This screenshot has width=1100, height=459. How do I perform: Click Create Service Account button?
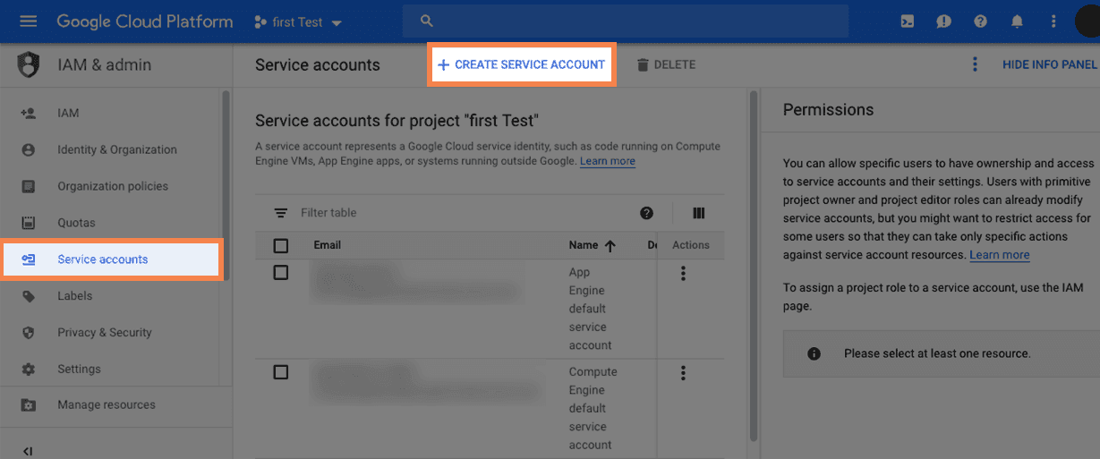point(521,64)
